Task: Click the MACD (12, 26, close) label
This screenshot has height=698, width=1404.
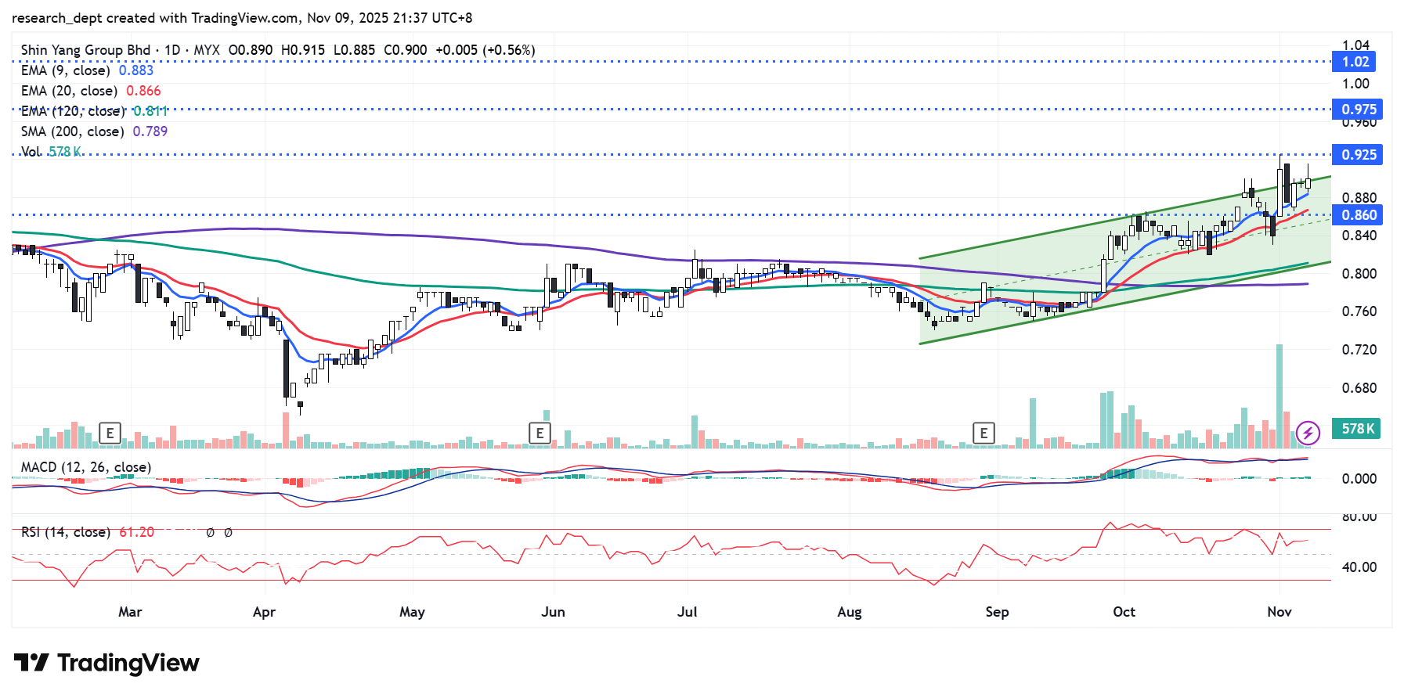Action: click(85, 467)
